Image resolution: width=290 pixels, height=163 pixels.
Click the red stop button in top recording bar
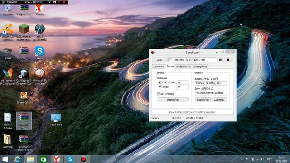[64, 2]
